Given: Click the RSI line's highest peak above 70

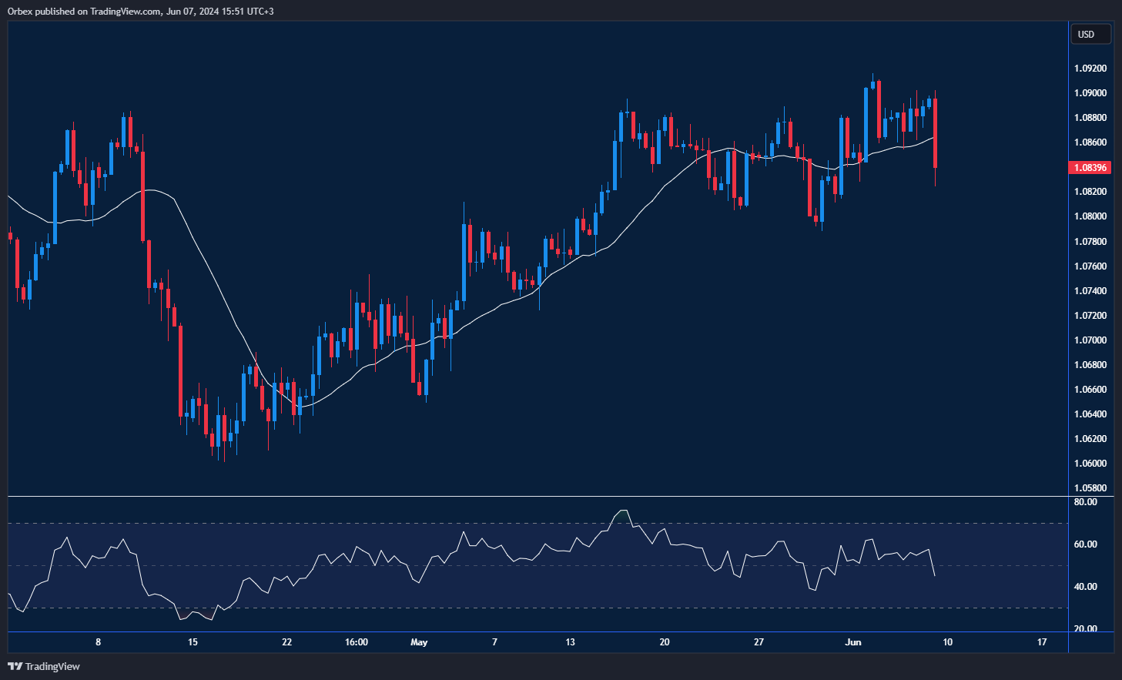Looking at the screenshot, I should click(x=623, y=511).
